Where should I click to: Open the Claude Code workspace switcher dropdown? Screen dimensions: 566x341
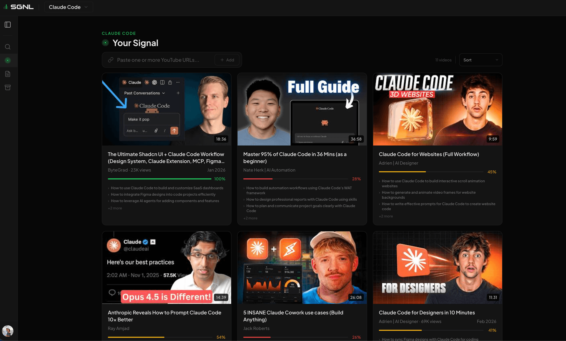point(68,7)
